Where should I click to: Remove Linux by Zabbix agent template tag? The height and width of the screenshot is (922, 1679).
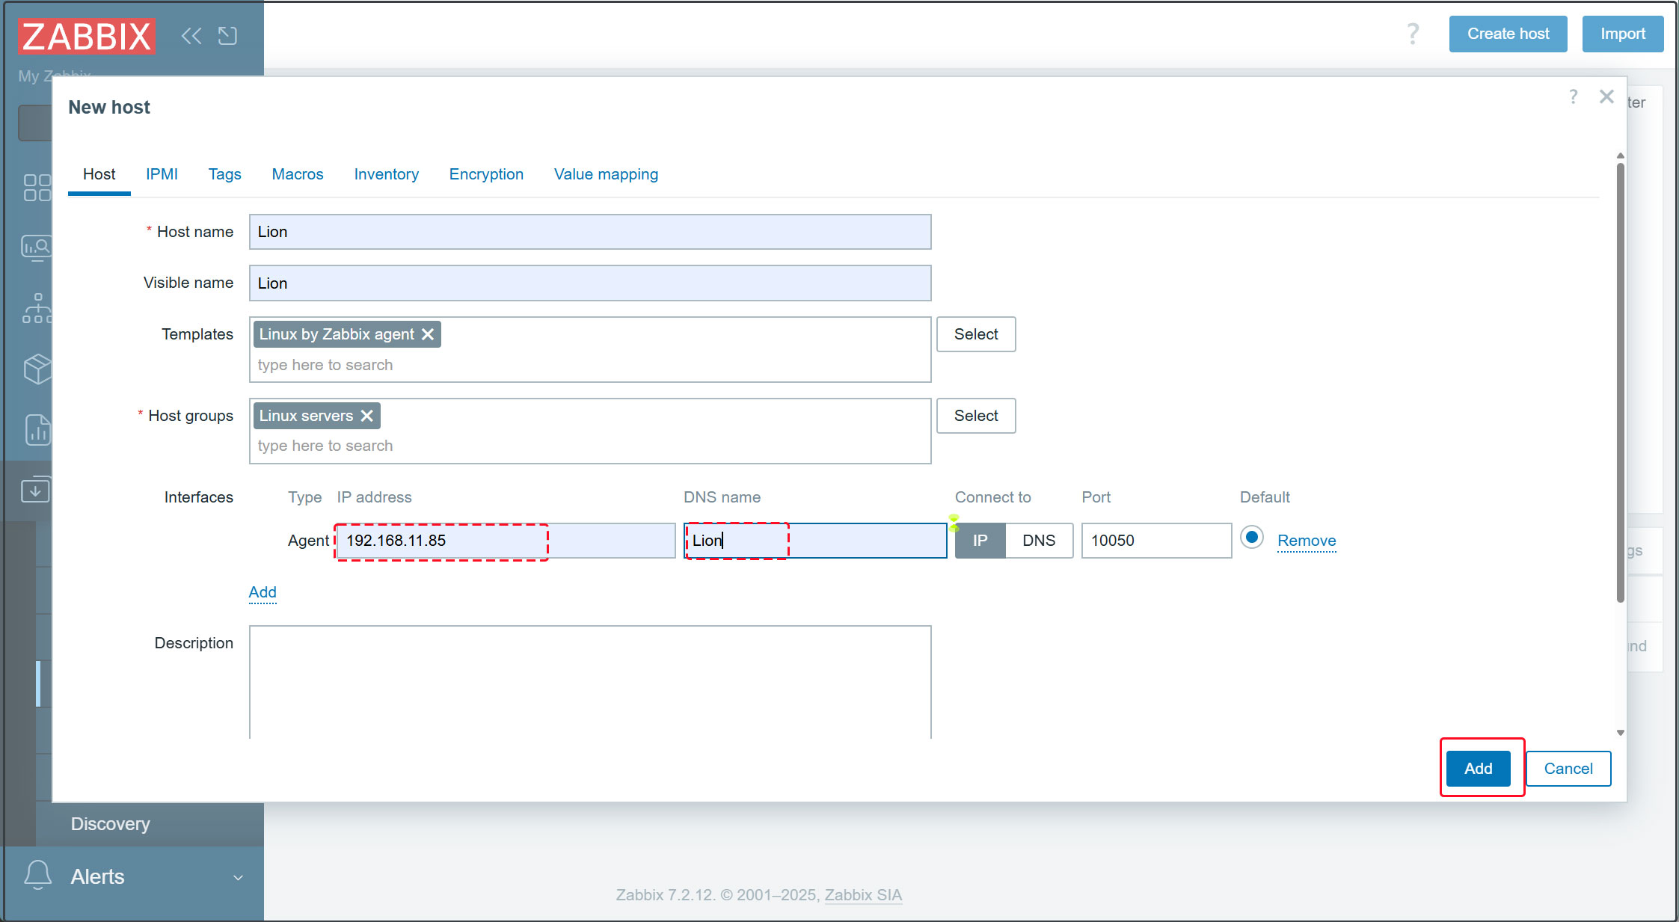428,334
